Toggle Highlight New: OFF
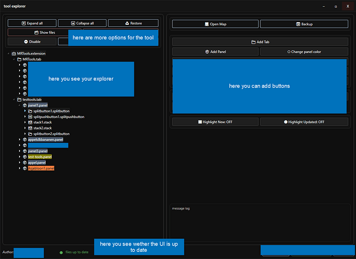 215,122
